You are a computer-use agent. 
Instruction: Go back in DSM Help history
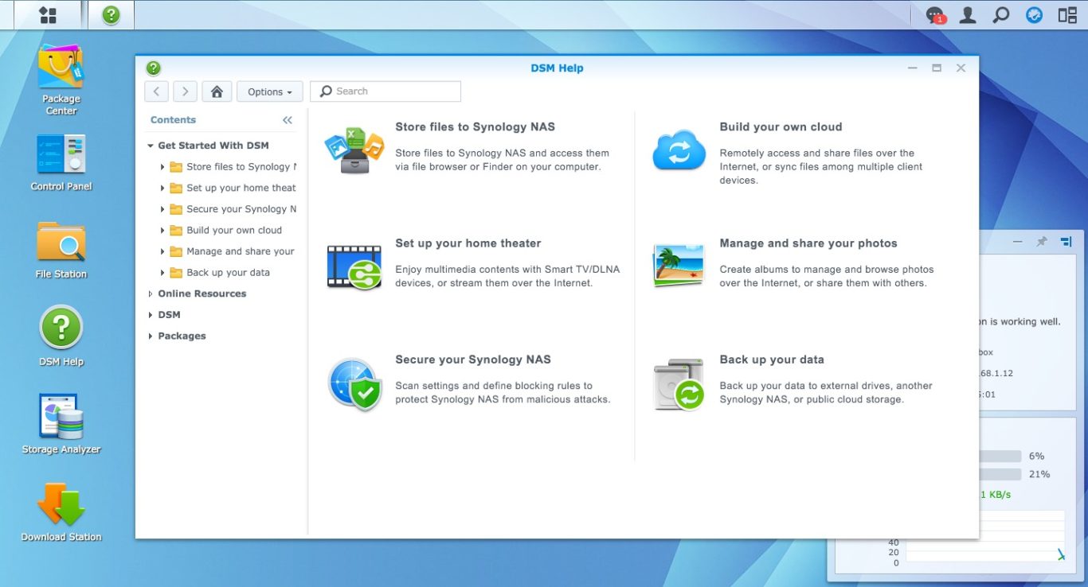(156, 91)
